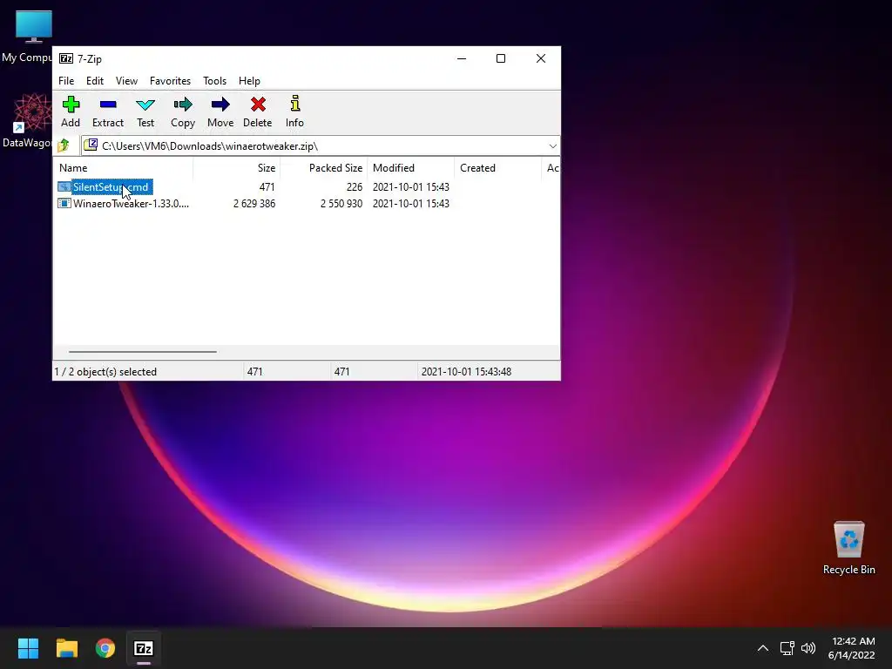
Task: Open the Favorites menu
Action: 170,81
